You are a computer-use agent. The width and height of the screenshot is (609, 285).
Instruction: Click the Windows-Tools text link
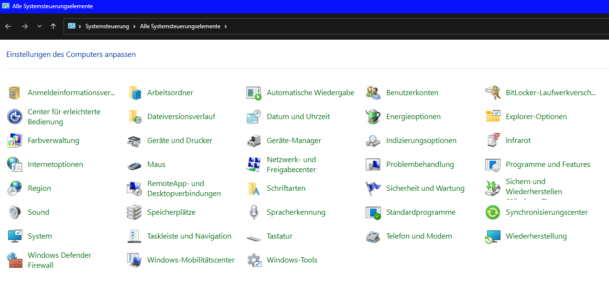click(x=292, y=260)
